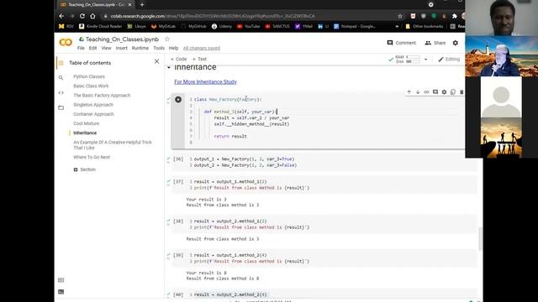This screenshot has width=538, height=302.
Task: View the All changes saved history
Action: click(202, 49)
